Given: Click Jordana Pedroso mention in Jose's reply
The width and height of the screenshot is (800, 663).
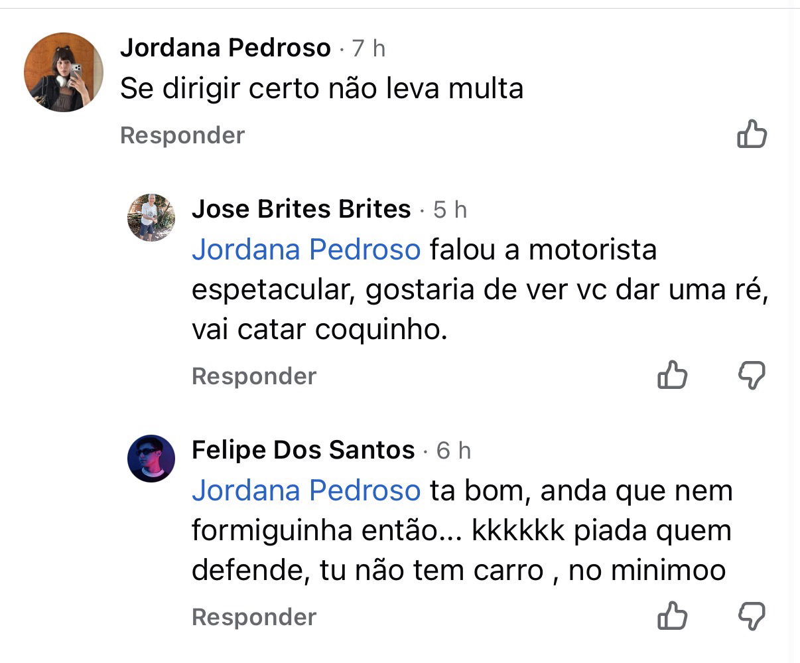Looking at the screenshot, I should click(306, 250).
